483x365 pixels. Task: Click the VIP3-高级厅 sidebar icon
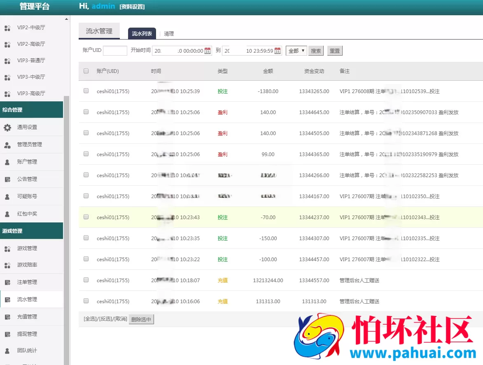(x=7, y=94)
